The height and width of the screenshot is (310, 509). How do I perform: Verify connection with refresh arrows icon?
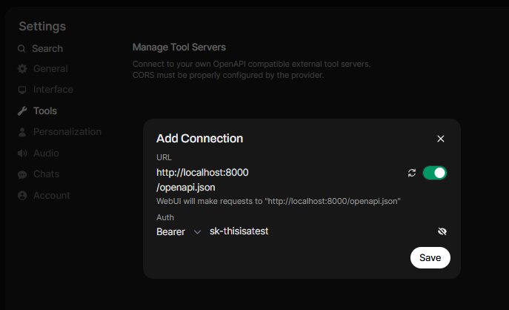point(412,173)
